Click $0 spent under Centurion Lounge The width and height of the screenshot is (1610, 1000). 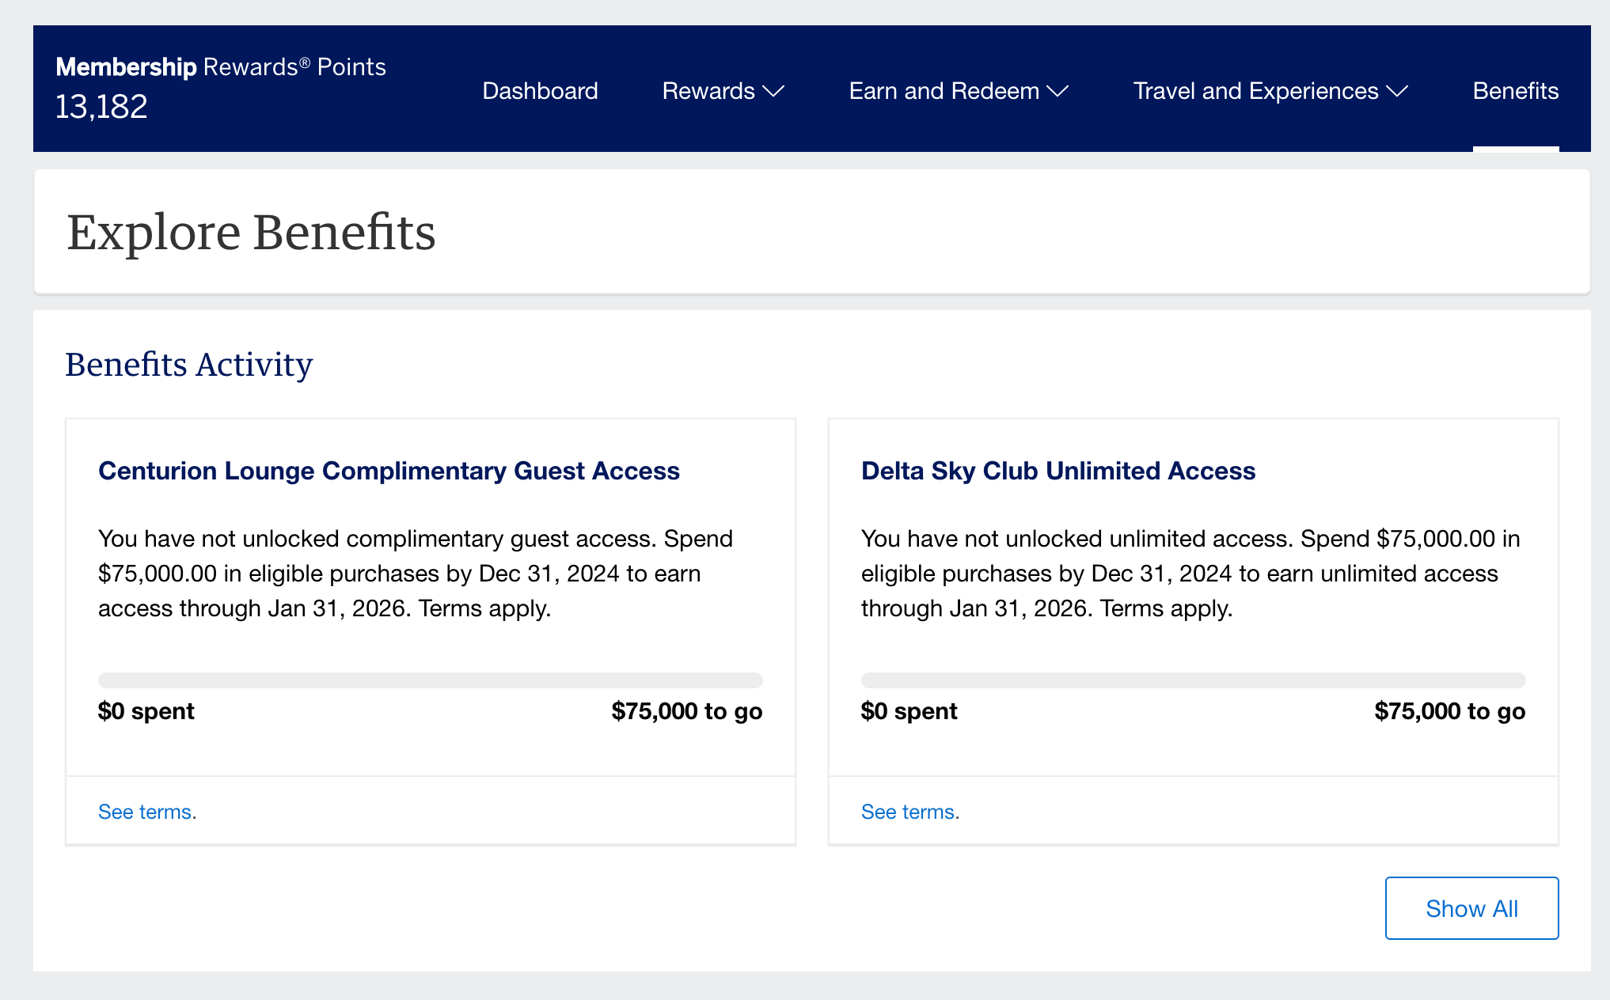(146, 711)
